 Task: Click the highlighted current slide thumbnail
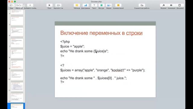click(17, 106)
